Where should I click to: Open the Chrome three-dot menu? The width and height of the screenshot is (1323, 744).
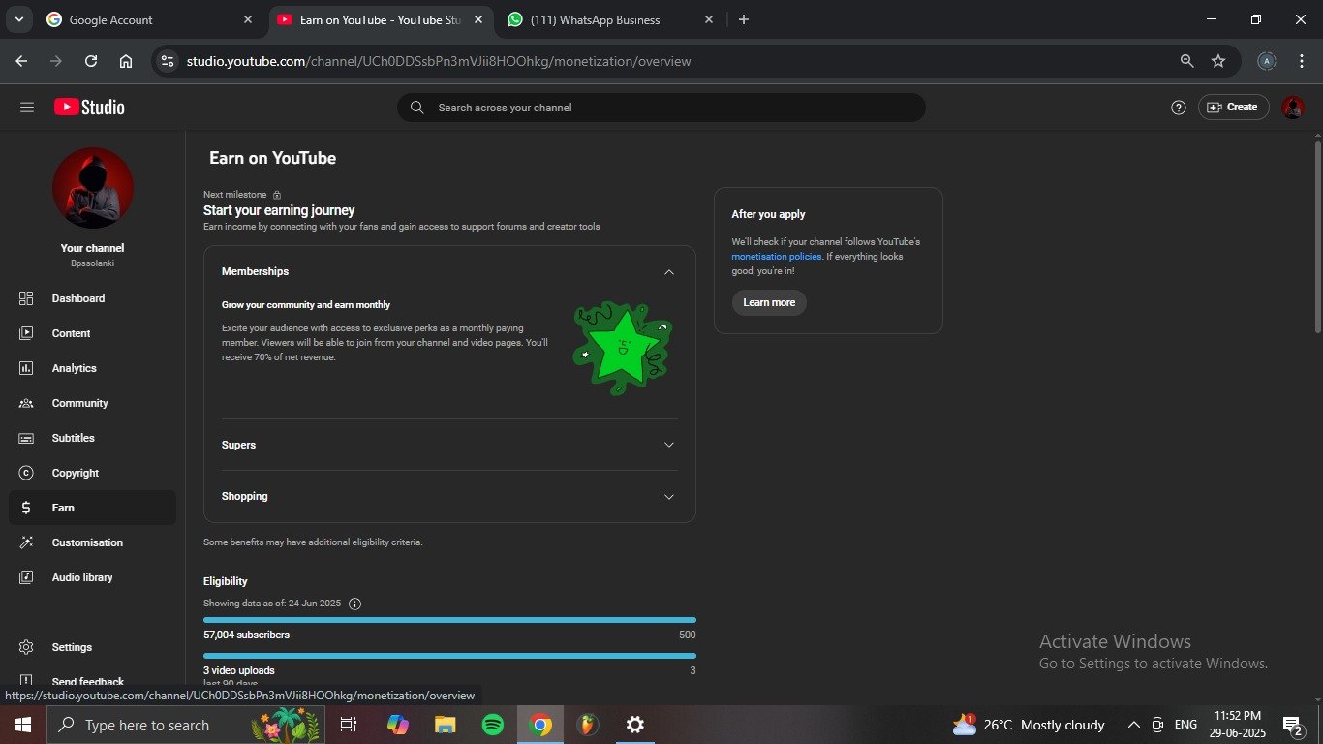coord(1302,61)
